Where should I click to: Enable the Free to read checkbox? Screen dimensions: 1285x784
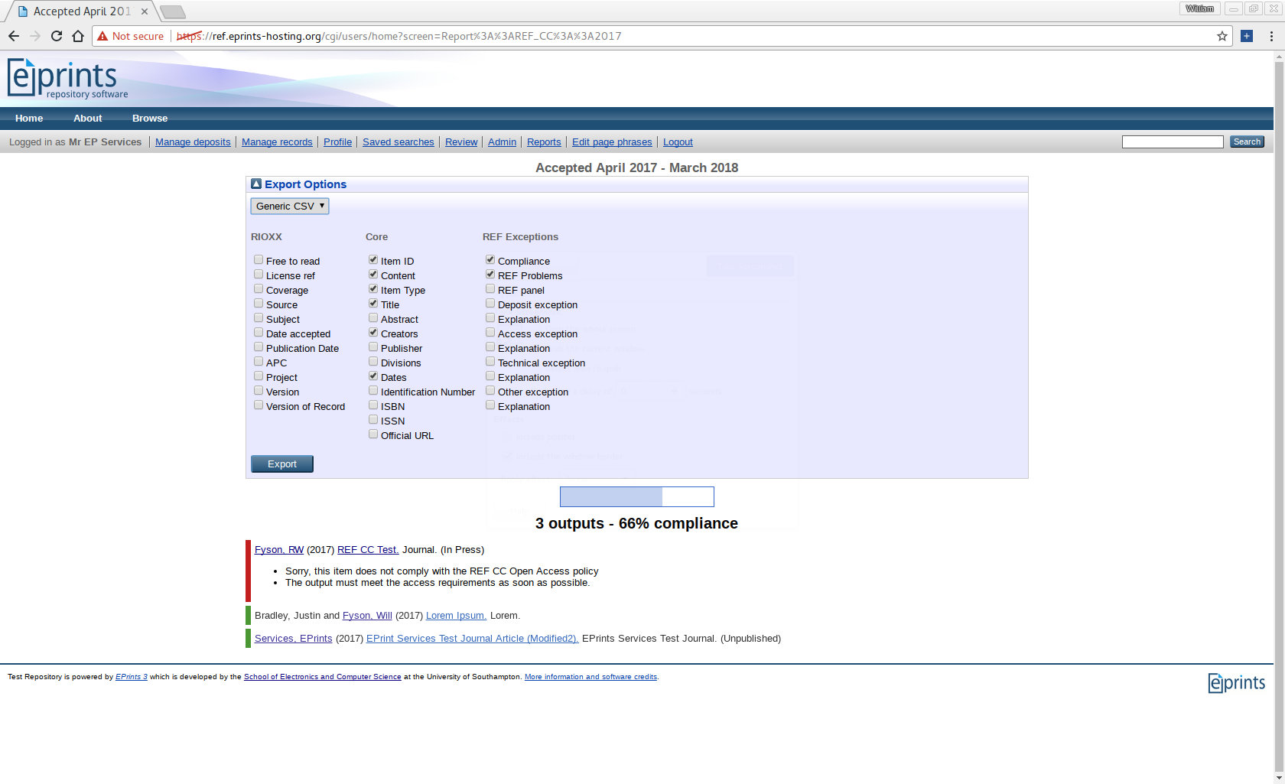coord(259,260)
